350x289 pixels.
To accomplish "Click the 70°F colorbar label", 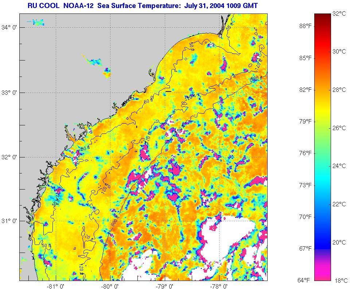I will pos(306,217).
